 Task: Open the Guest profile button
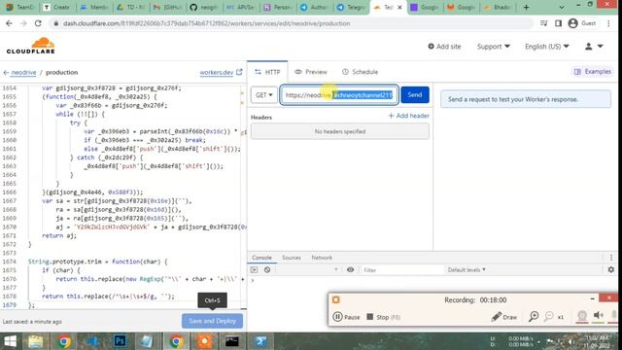pyautogui.click(x=582, y=23)
